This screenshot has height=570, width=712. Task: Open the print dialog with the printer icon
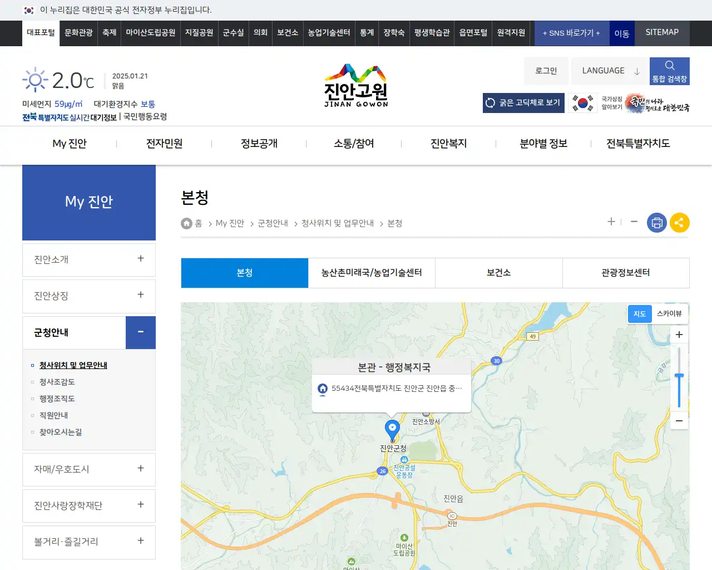click(657, 223)
